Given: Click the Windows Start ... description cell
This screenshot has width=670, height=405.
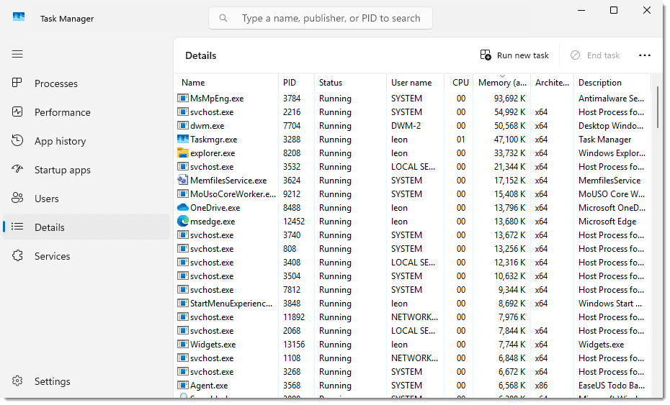Looking at the screenshot, I should click(610, 303).
